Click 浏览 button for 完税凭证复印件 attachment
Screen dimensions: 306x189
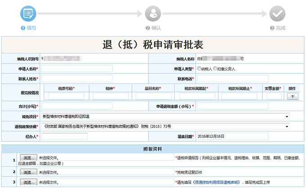coord(29,172)
